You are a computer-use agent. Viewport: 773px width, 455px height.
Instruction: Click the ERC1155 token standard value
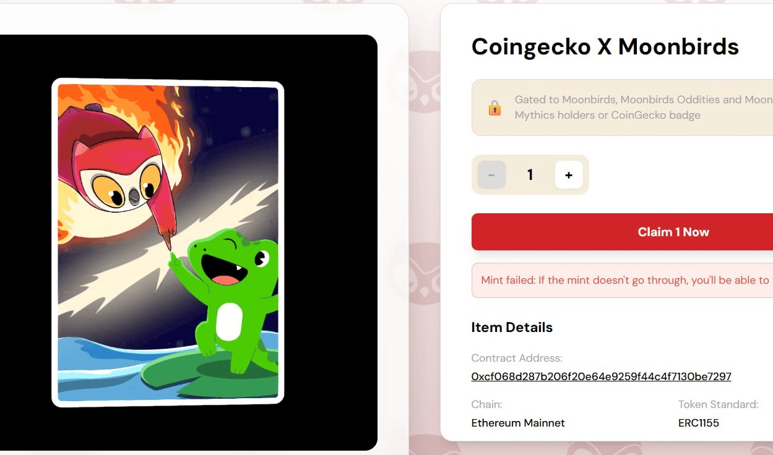pyautogui.click(x=699, y=423)
